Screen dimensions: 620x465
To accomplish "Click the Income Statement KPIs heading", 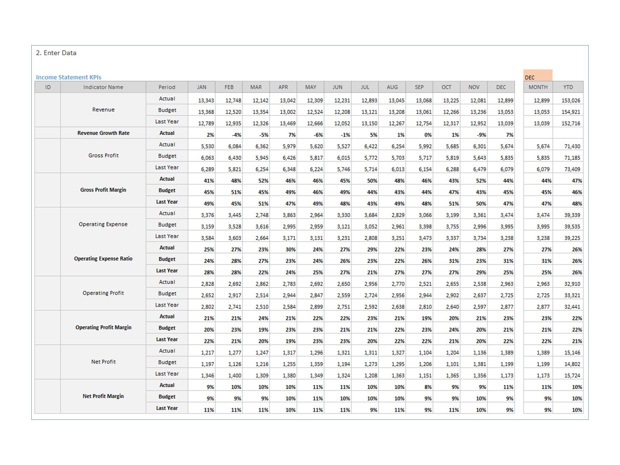I will [68, 77].
